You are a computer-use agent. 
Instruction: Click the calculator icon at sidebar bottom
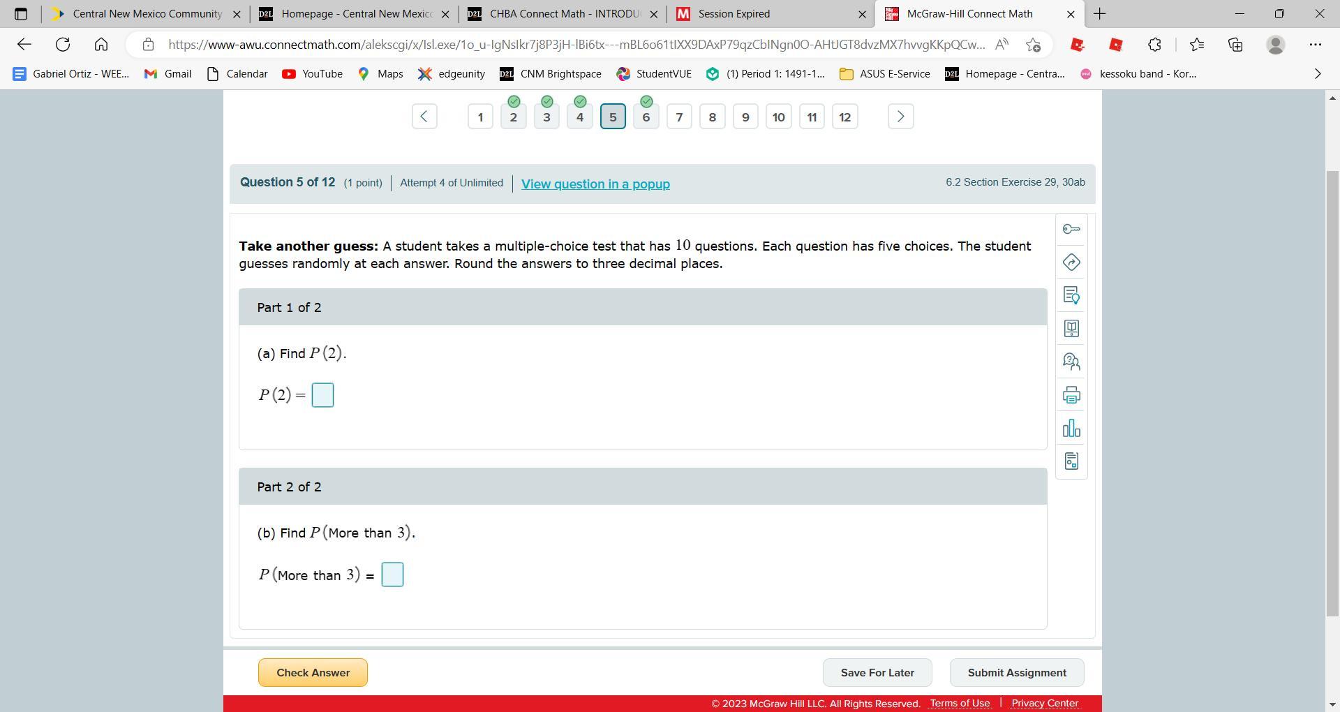[x=1071, y=461]
